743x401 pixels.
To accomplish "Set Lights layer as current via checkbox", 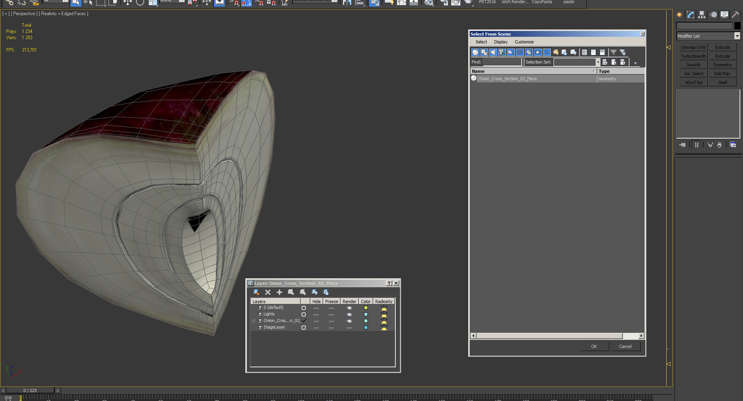I will click(x=303, y=314).
